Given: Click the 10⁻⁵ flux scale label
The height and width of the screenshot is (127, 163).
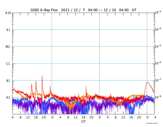Looking at the screenshot, I should (158, 46).
